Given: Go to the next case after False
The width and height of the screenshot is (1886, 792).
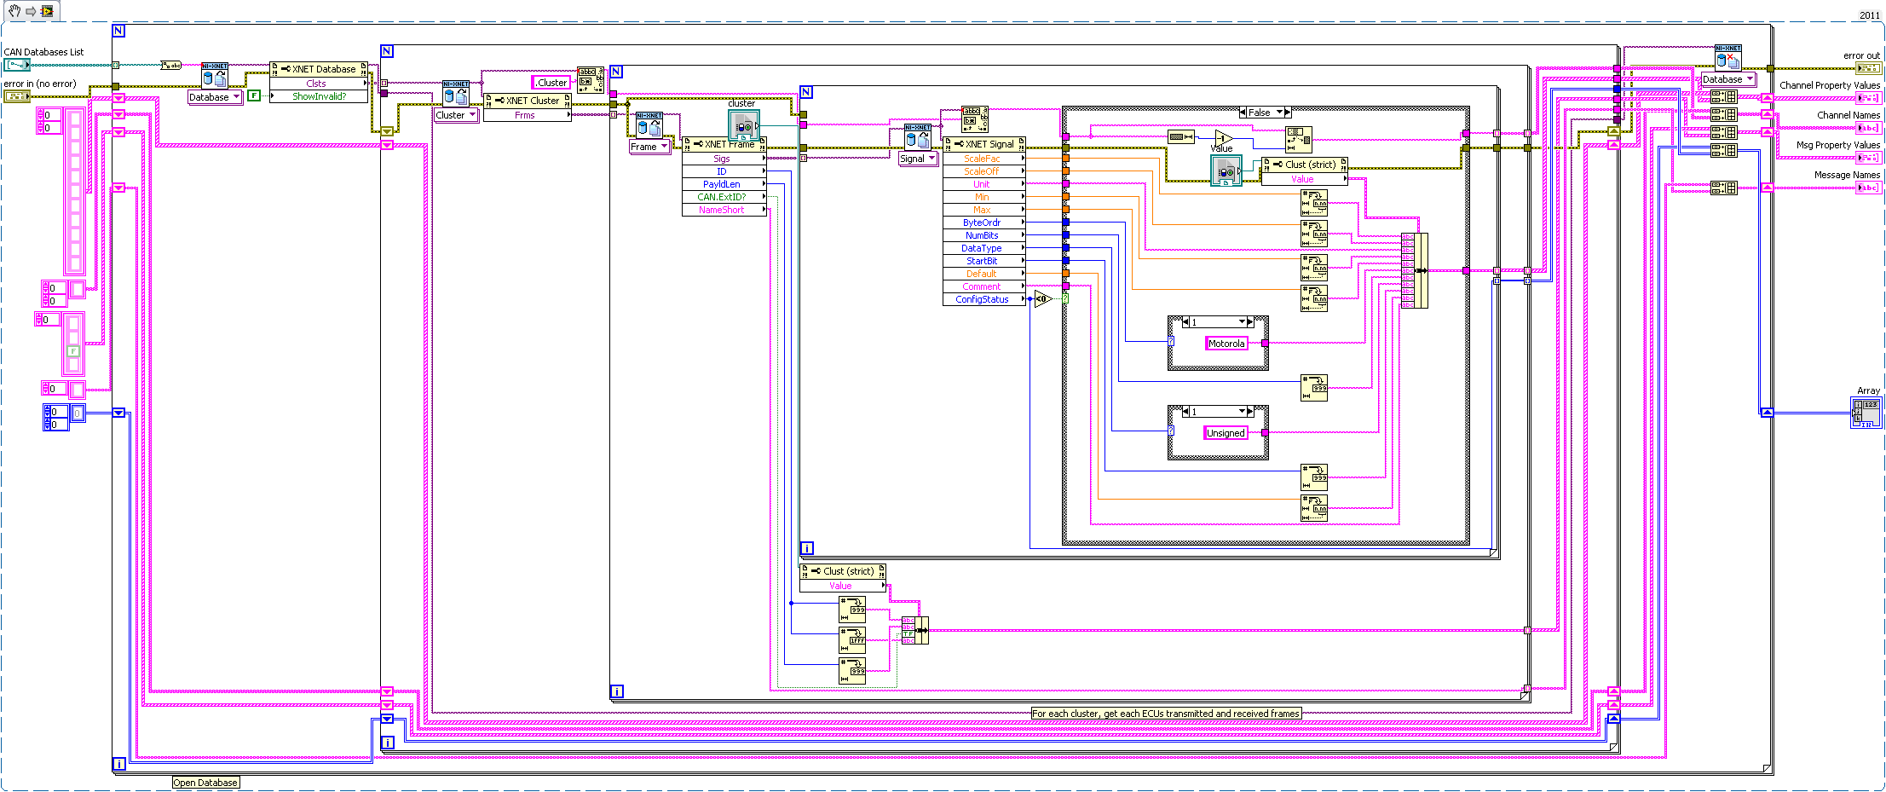Looking at the screenshot, I should (x=1288, y=113).
